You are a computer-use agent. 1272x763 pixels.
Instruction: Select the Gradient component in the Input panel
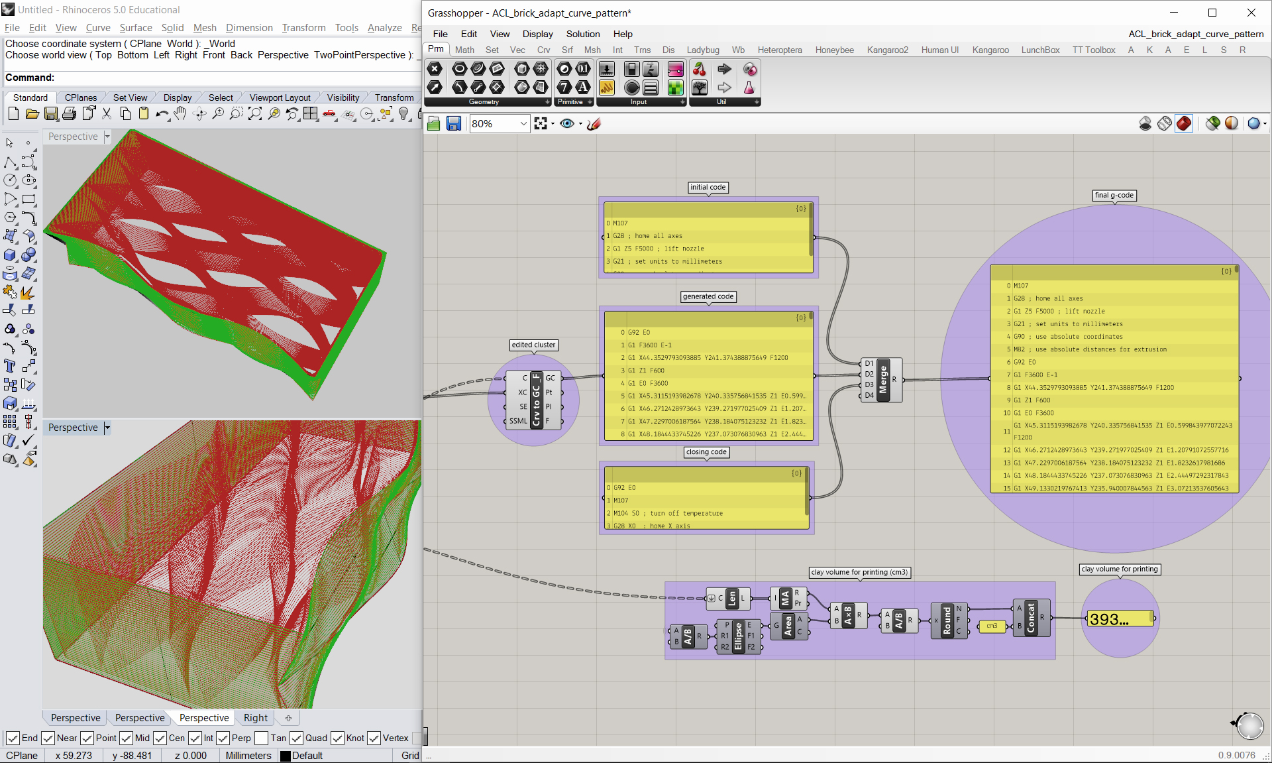tap(675, 70)
